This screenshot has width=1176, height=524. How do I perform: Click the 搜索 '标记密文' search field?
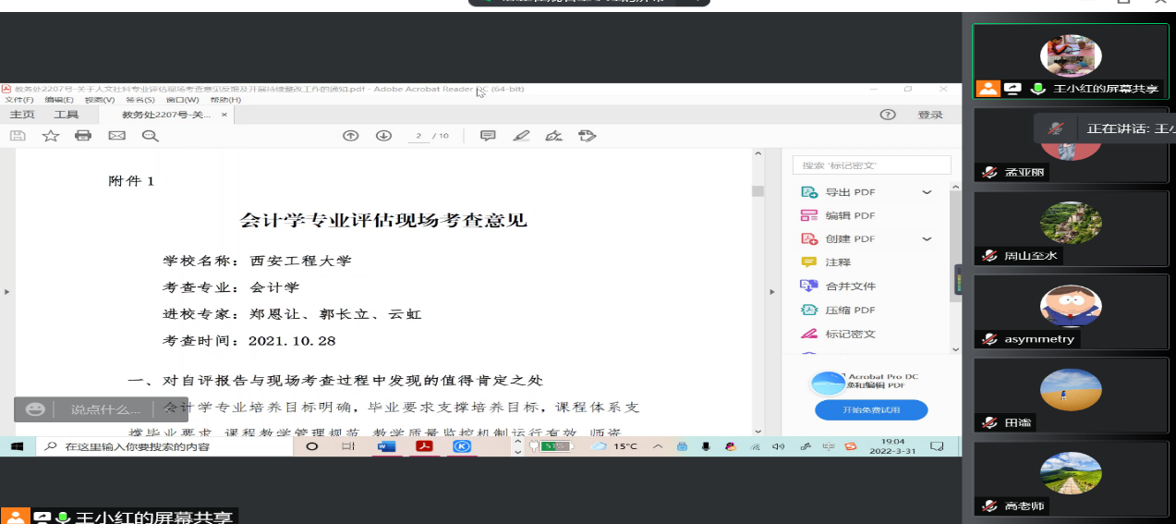point(871,165)
